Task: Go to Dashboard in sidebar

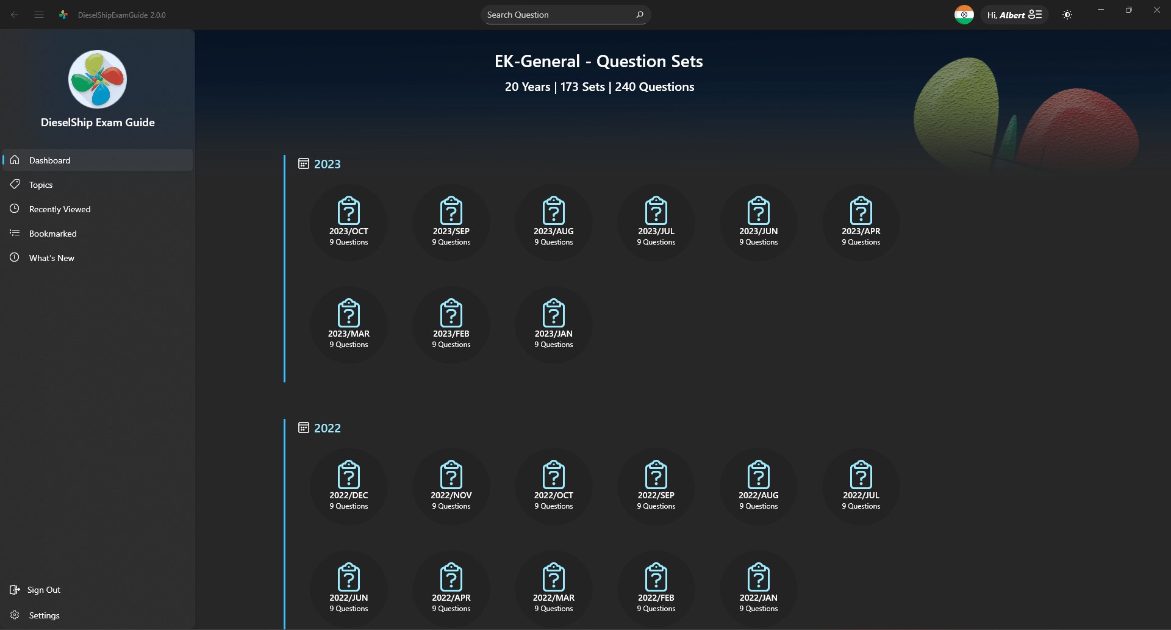Action: [98, 160]
